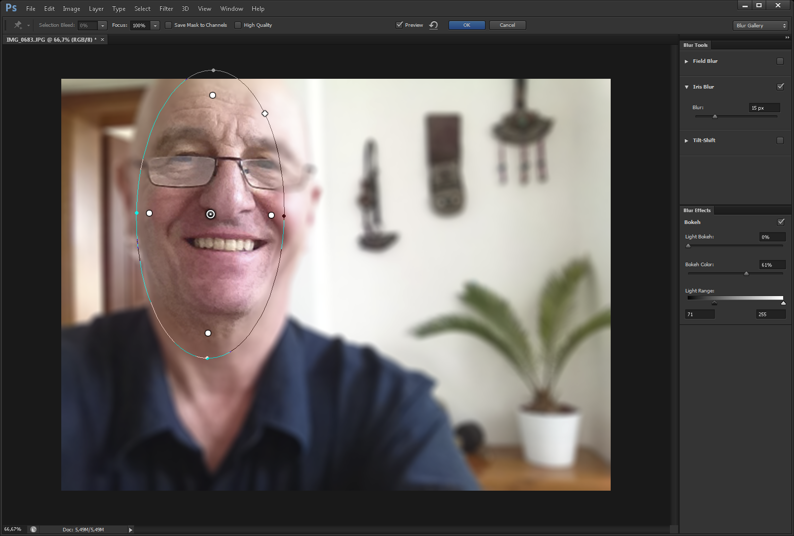Click the Blur amount px input field
The height and width of the screenshot is (536, 794).
[764, 108]
